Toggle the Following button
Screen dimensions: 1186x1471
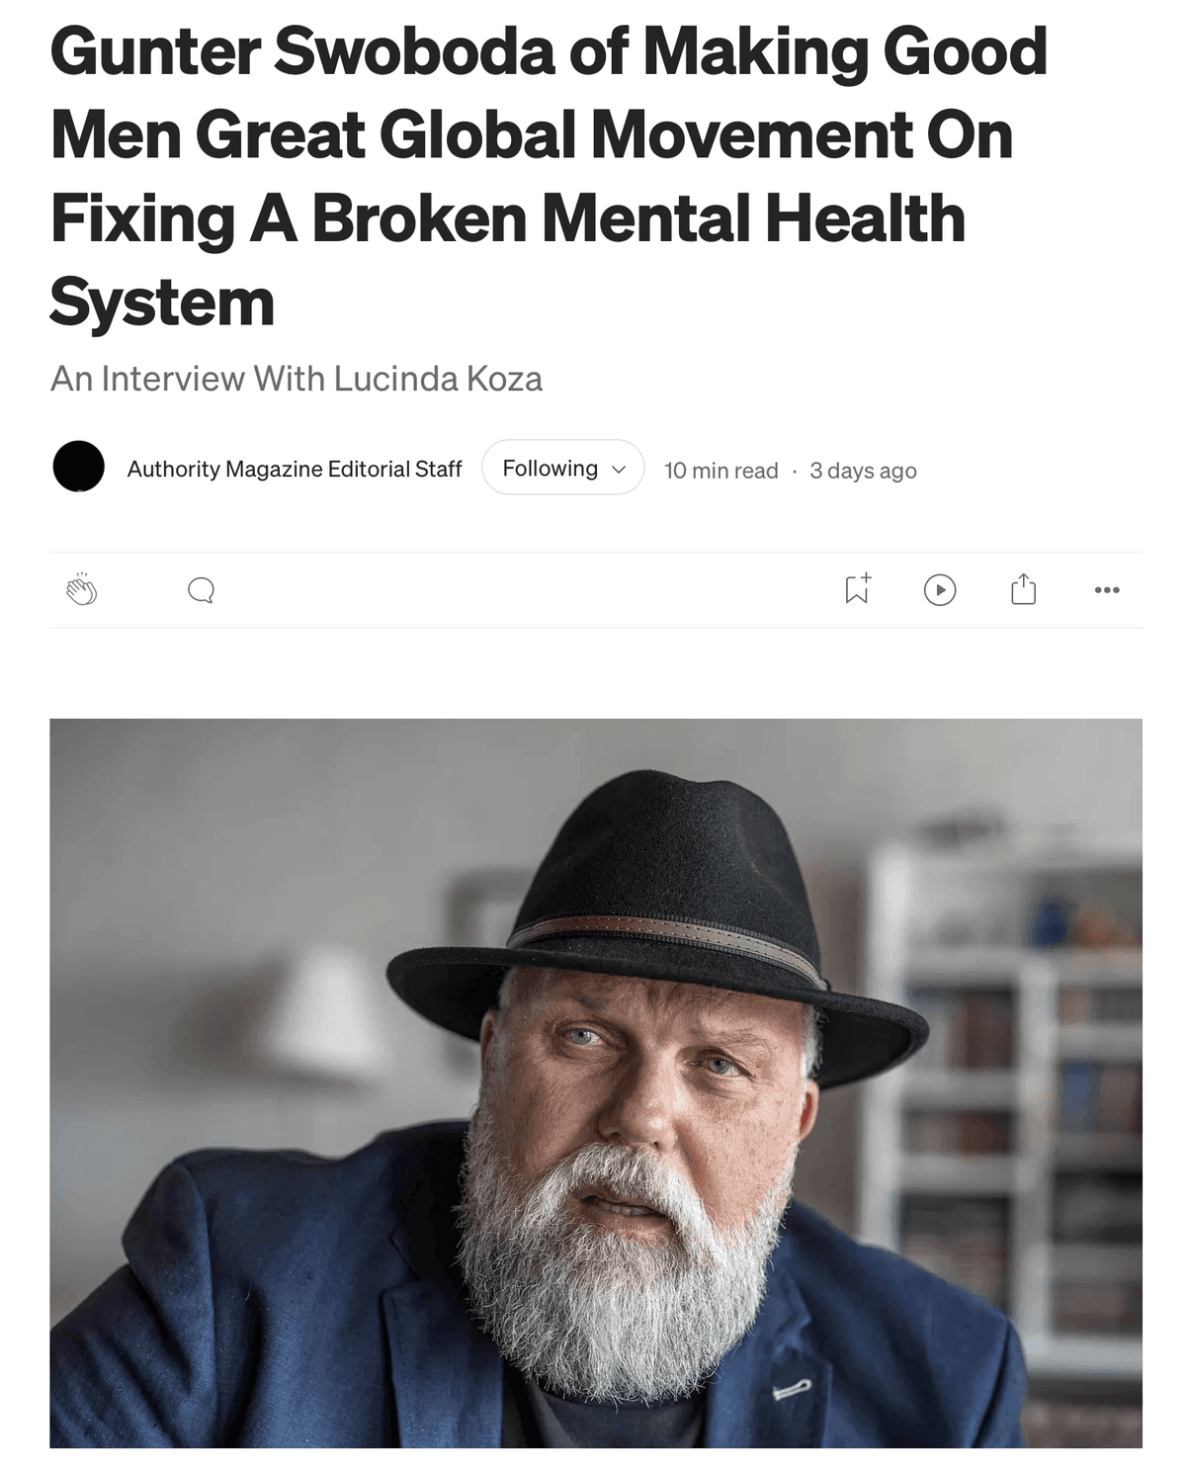tap(562, 468)
